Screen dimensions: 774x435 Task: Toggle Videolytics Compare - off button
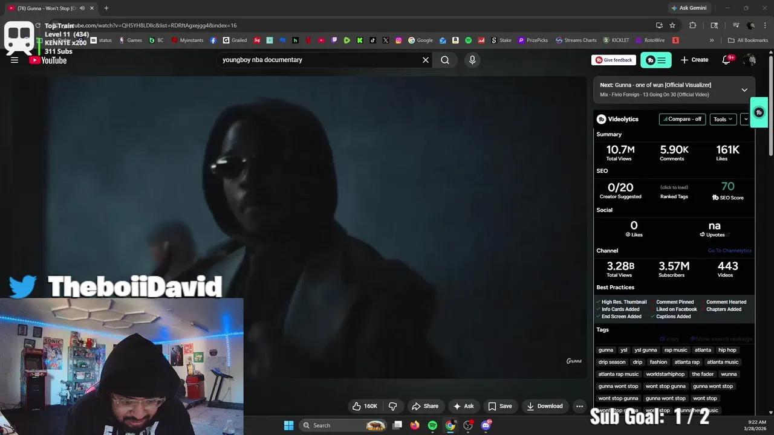pyautogui.click(x=682, y=119)
